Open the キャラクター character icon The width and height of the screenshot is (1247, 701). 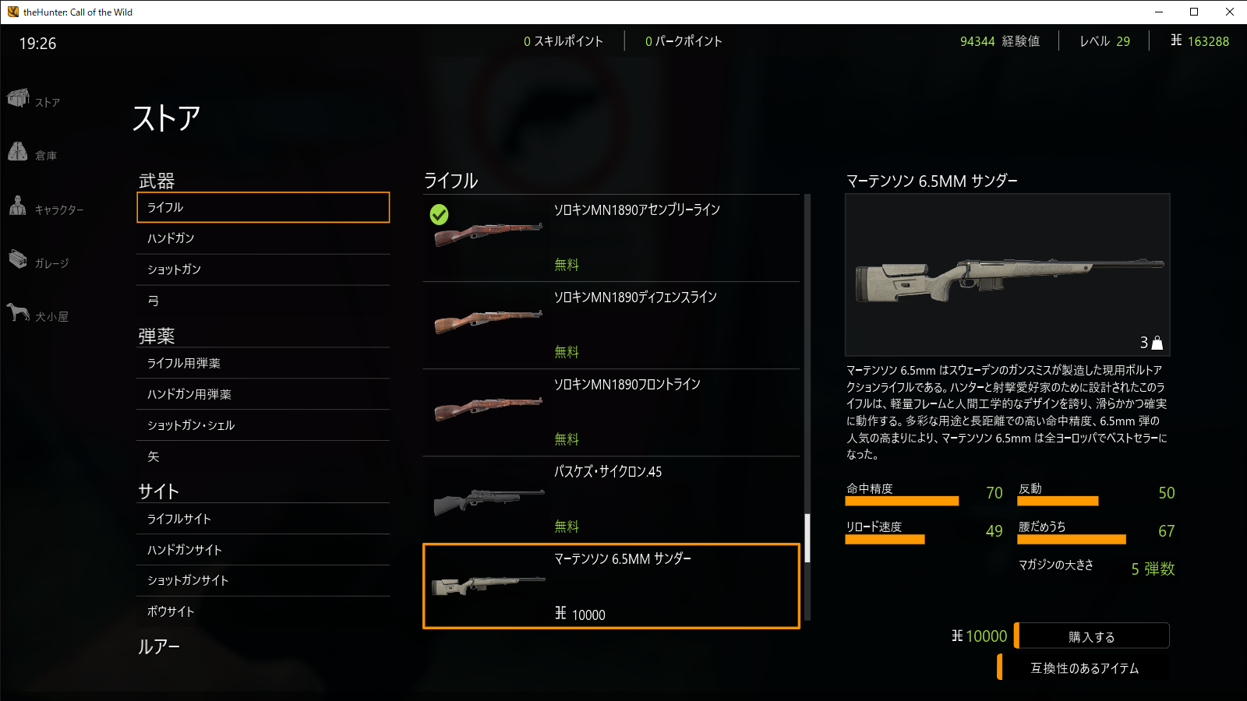tap(18, 205)
